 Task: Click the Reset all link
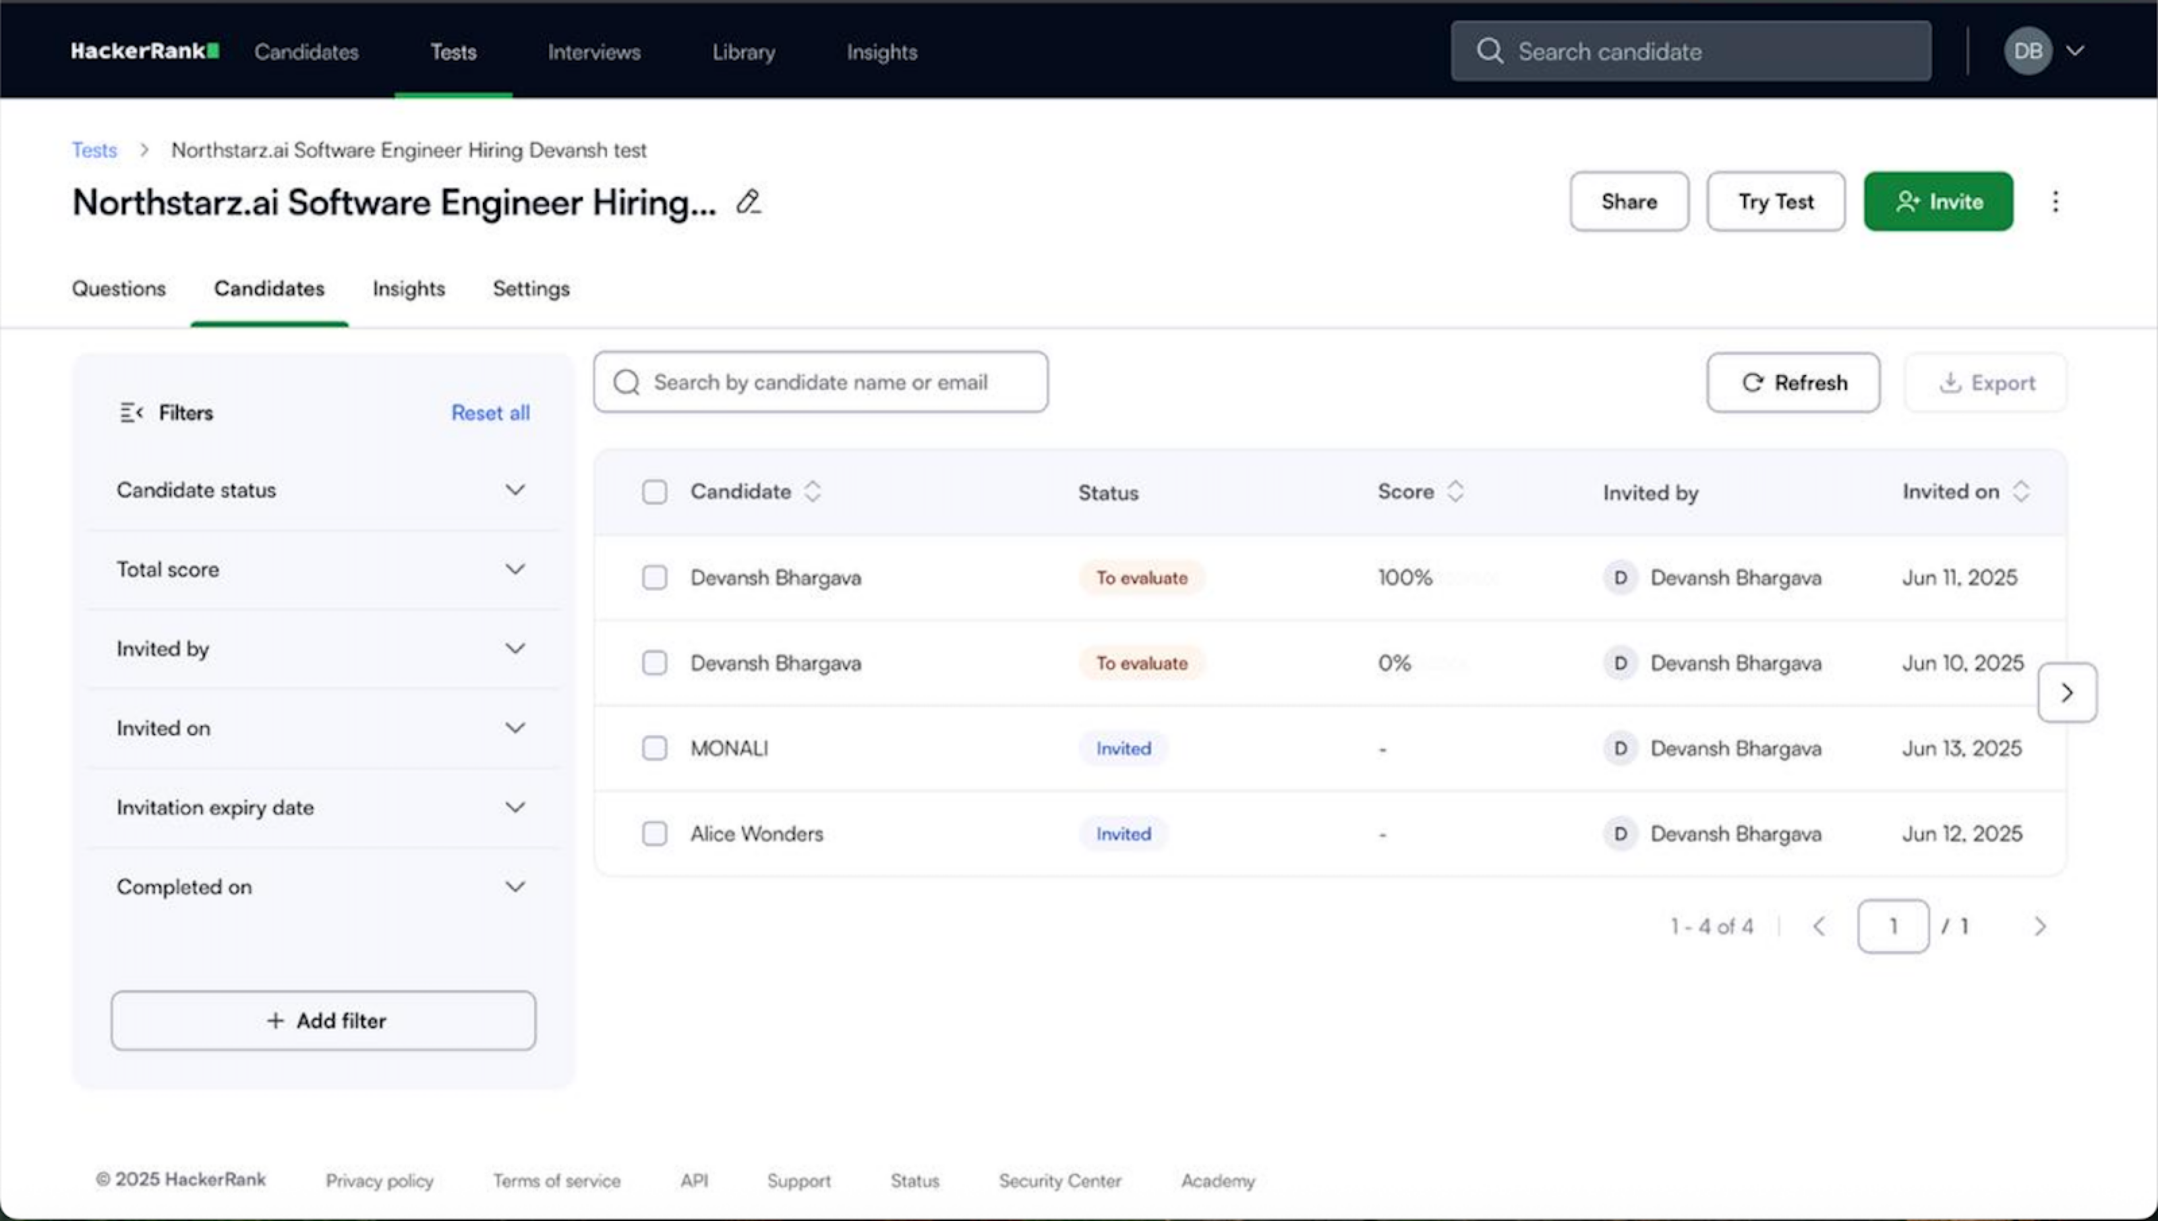tap(490, 413)
